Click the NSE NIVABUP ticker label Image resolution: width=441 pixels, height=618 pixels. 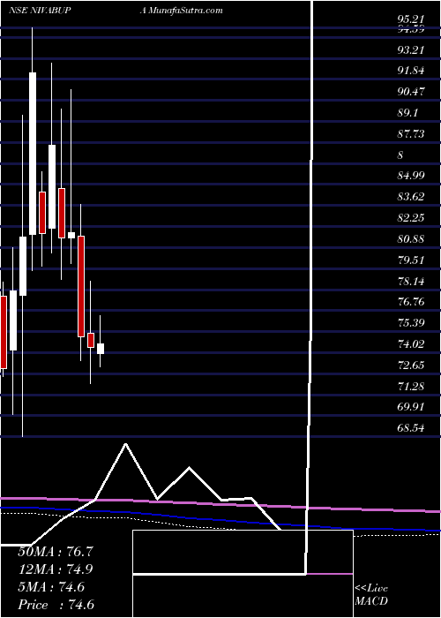pyautogui.click(x=40, y=11)
